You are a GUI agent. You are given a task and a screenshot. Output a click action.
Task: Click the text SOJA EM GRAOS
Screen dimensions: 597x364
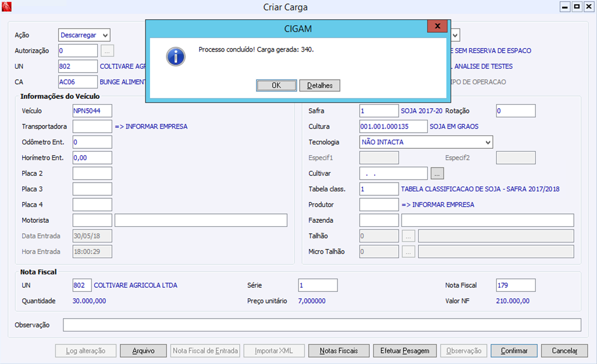pos(454,127)
